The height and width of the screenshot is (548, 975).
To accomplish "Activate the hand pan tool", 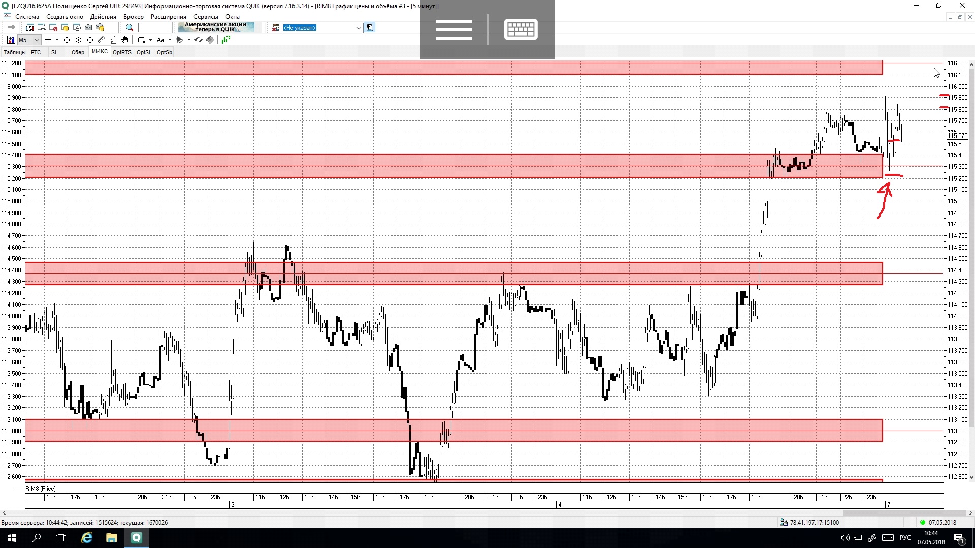I will pyautogui.click(x=125, y=40).
